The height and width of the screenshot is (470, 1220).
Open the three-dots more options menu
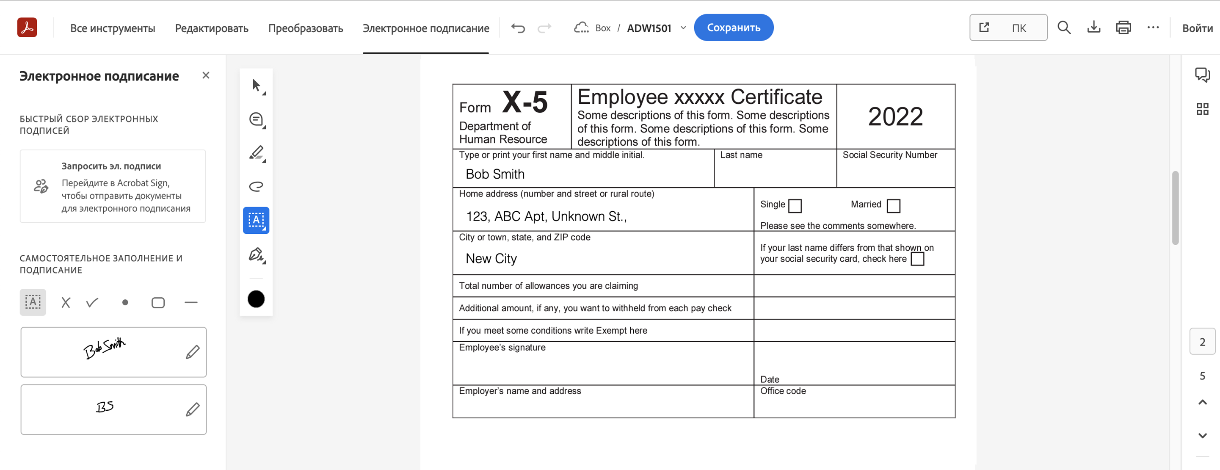1153,28
